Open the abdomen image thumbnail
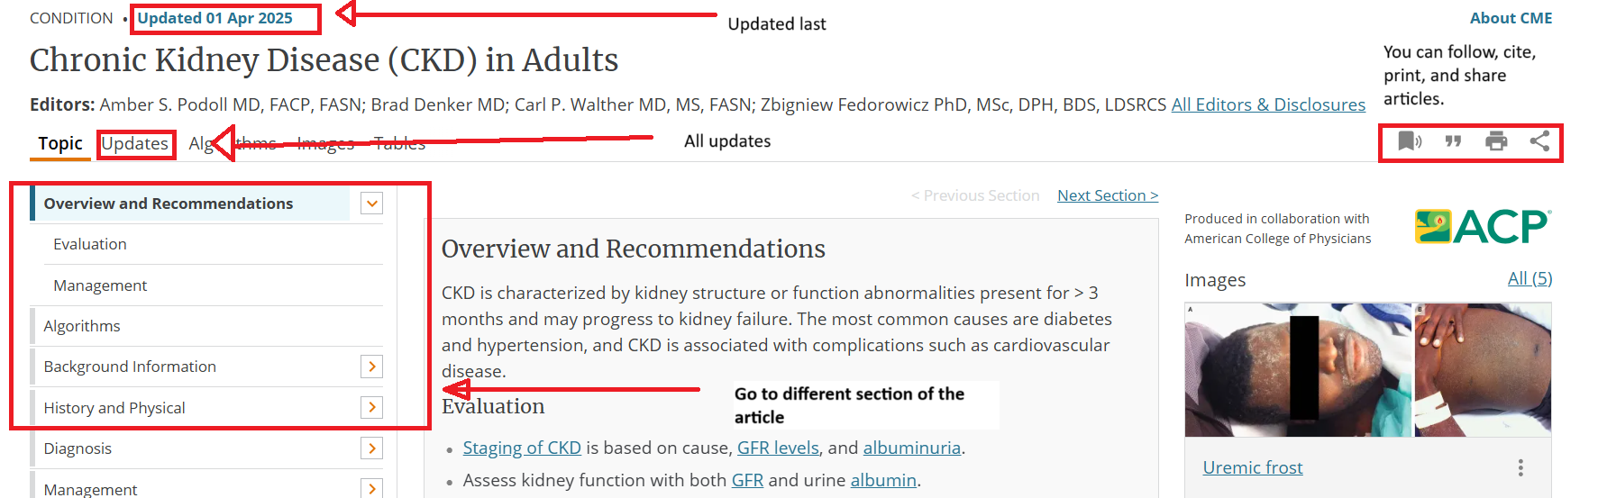 click(1483, 370)
